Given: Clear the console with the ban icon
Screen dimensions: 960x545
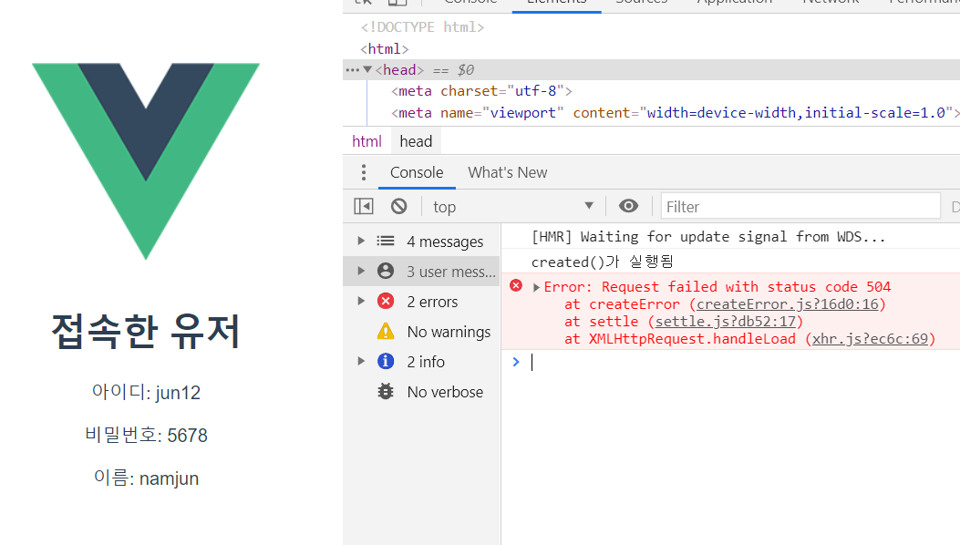Looking at the screenshot, I should coord(399,206).
